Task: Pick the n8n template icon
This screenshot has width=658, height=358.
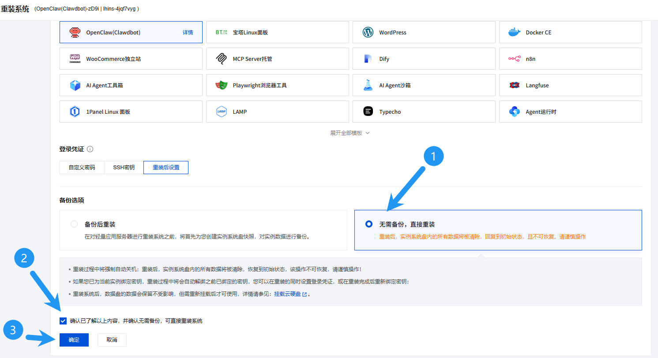Action: coord(515,59)
